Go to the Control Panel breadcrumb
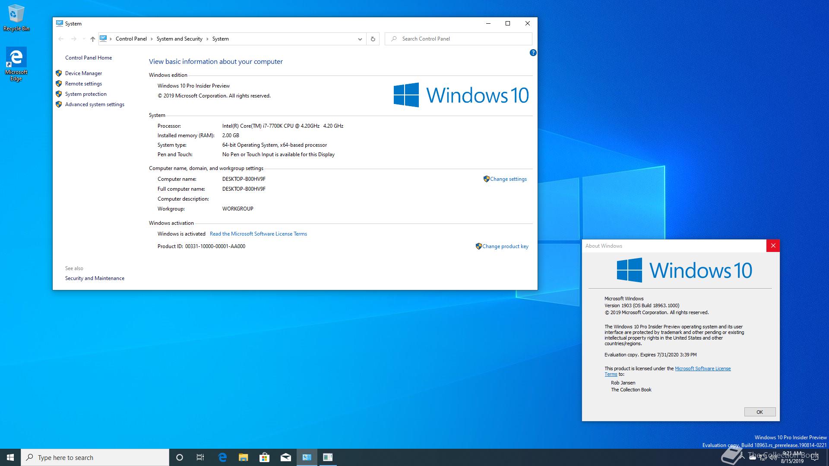Image resolution: width=829 pixels, height=466 pixels. pos(131,39)
